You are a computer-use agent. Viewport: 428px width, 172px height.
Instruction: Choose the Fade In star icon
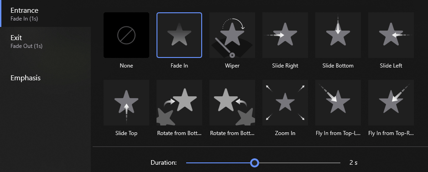(x=179, y=35)
